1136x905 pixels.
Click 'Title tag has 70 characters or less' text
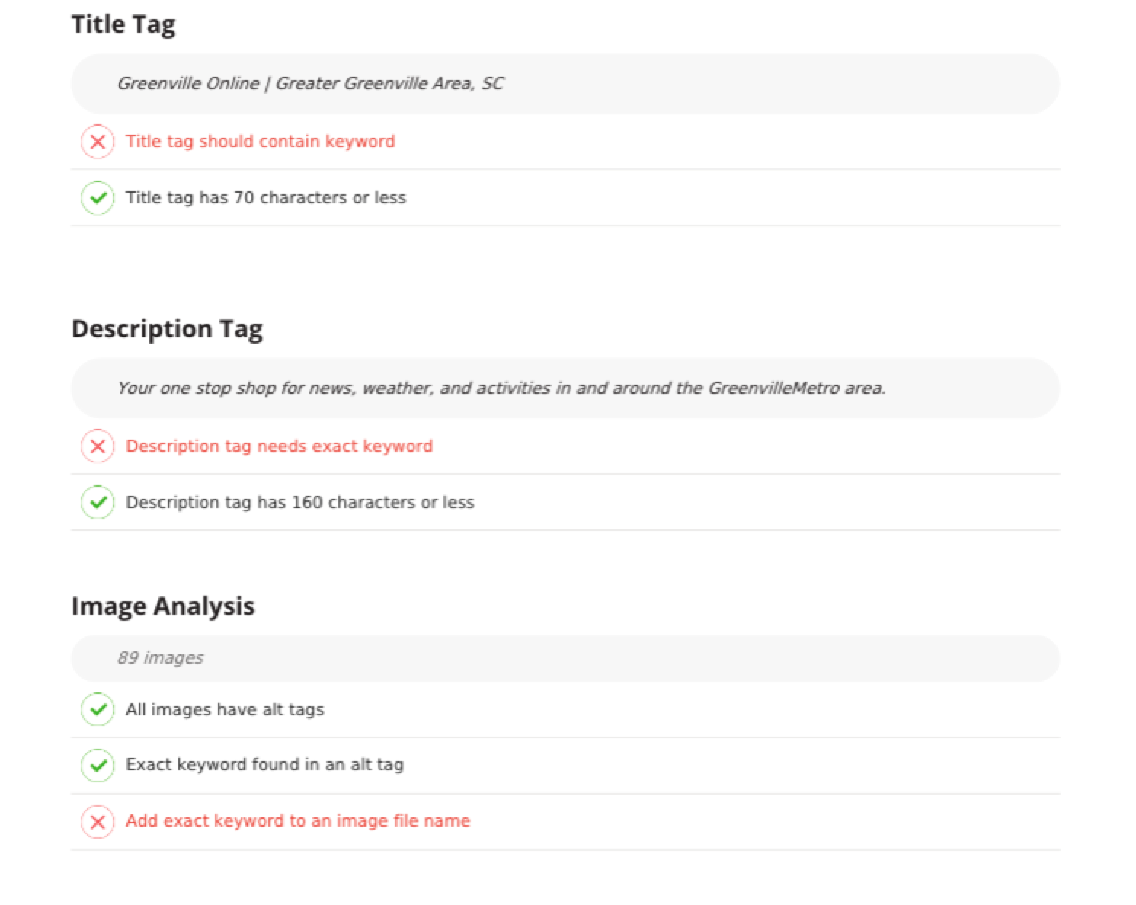pyautogui.click(x=266, y=198)
